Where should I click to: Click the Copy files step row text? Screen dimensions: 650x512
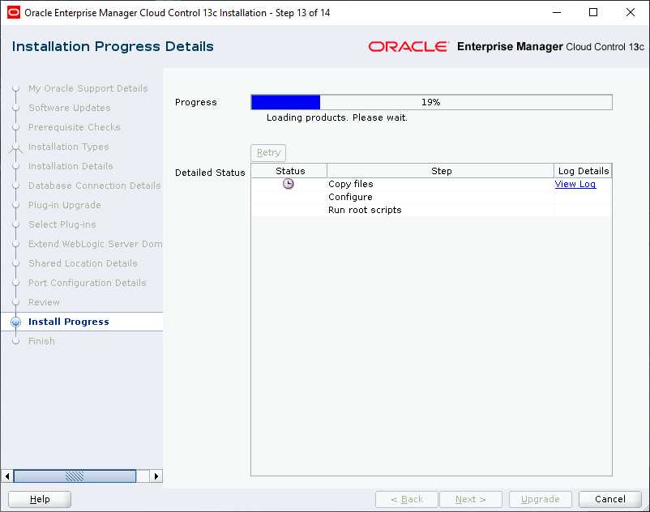(x=351, y=184)
